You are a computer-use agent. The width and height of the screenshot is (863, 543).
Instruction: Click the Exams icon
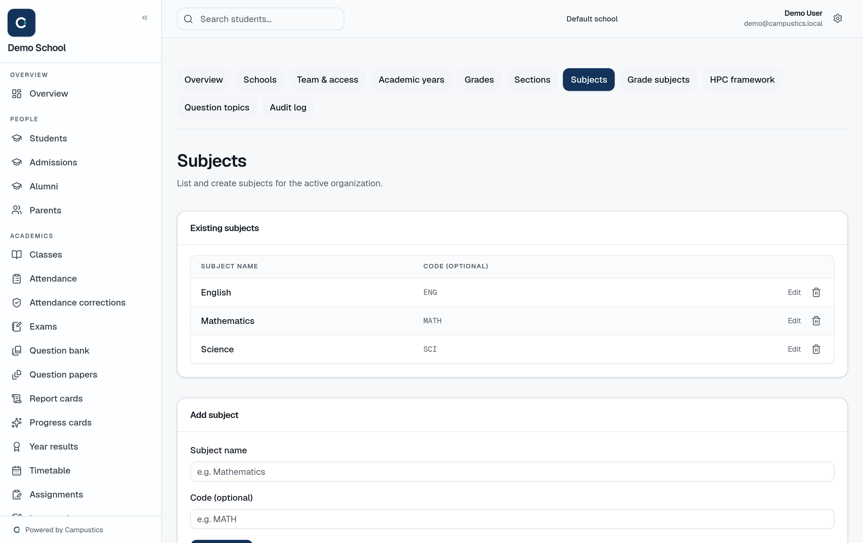16,327
